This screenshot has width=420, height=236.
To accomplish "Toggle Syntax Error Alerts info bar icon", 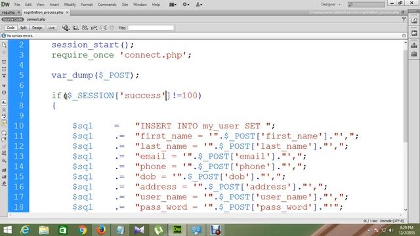I will point(4,123).
